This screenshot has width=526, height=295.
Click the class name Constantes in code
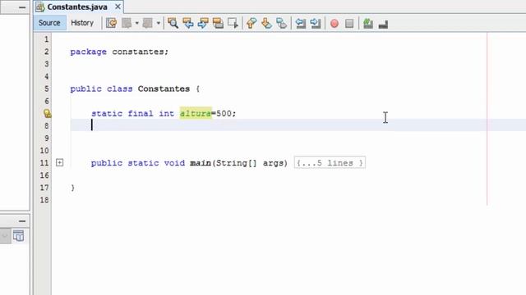pos(164,89)
